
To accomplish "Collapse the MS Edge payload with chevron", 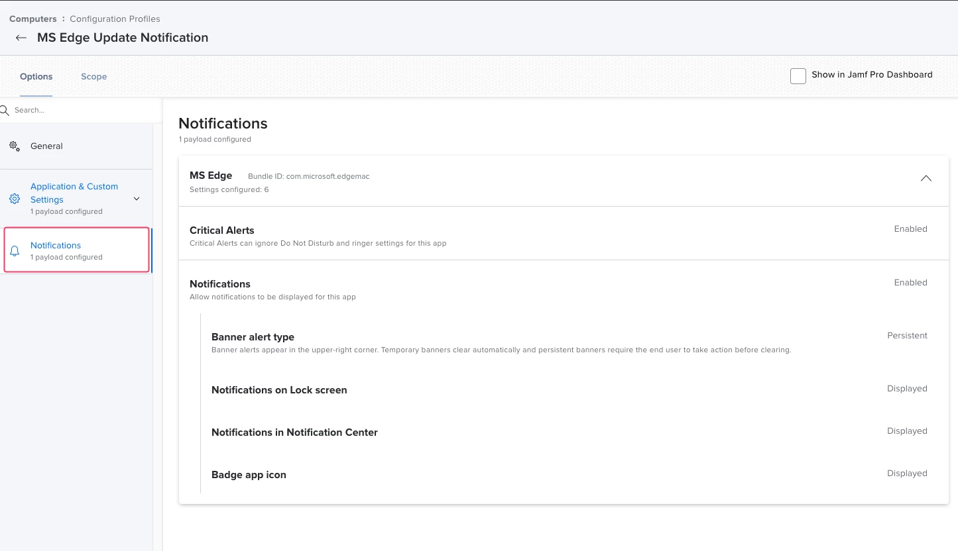I will click(926, 178).
